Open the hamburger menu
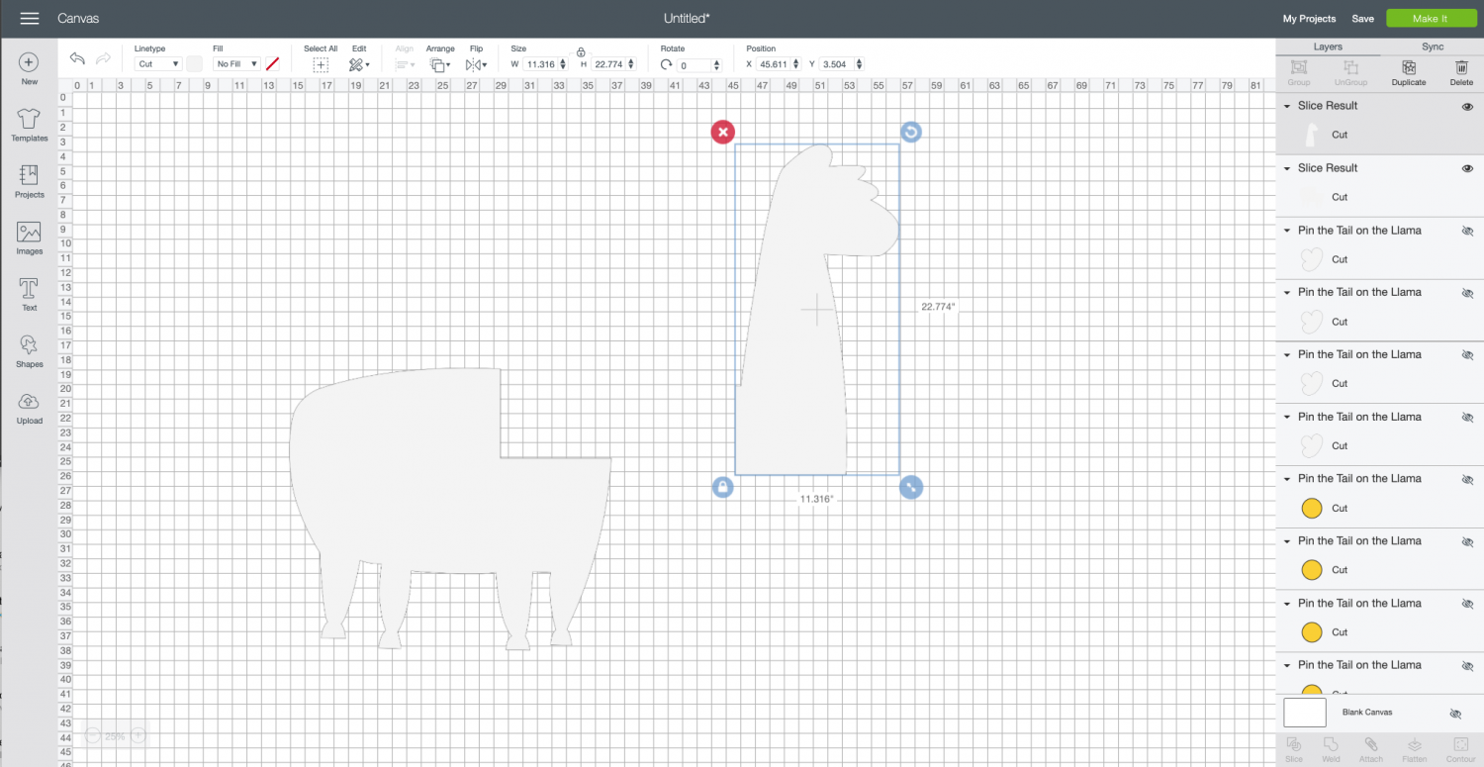The width and height of the screenshot is (1484, 767). (29, 17)
